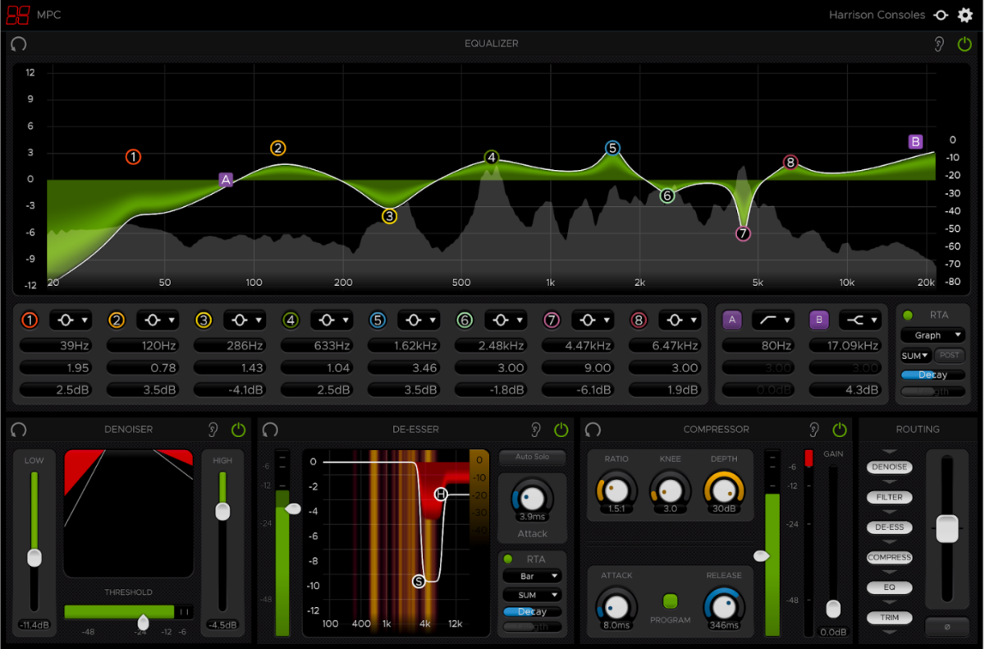Screen dimensions: 985x649
Task: Toggle the De-Esser power button
Action: tap(561, 429)
